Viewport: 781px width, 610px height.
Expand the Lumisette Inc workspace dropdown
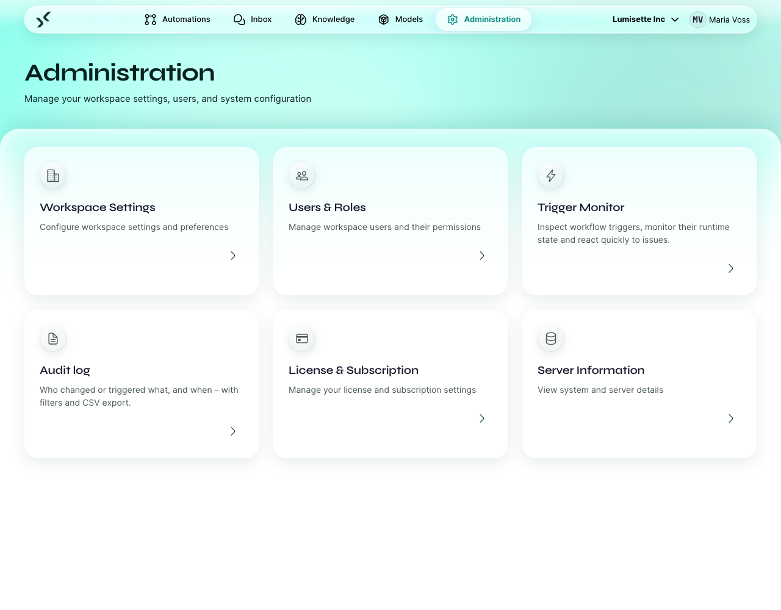point(646,20)
